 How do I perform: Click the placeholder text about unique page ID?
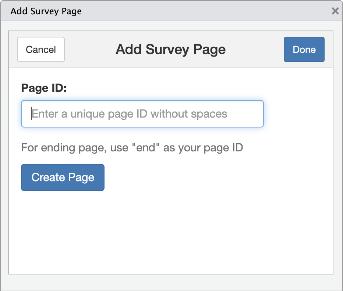pos(130,114)
